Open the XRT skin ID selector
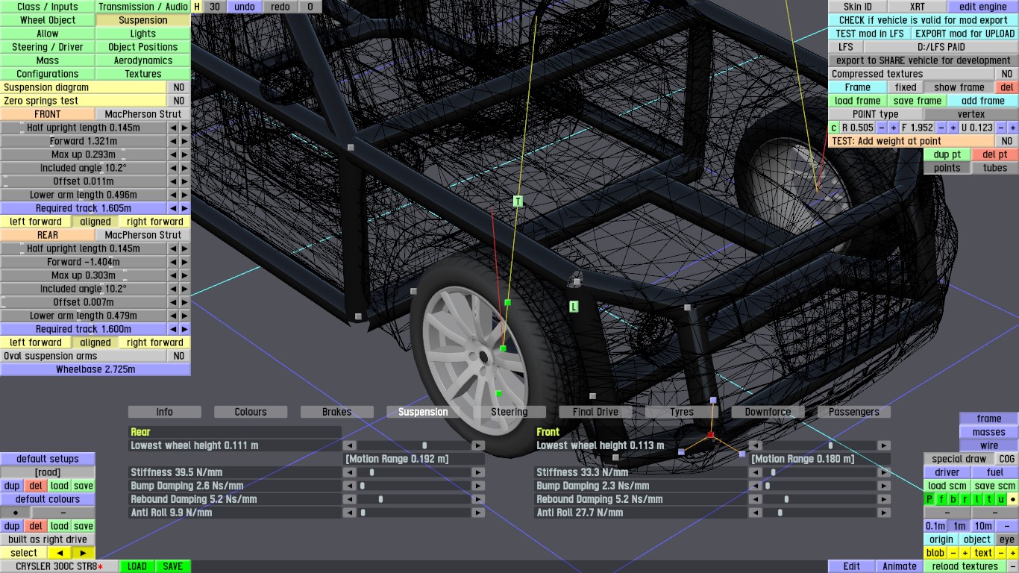Viewport: 1019px width, 573px height. [918, 7]
